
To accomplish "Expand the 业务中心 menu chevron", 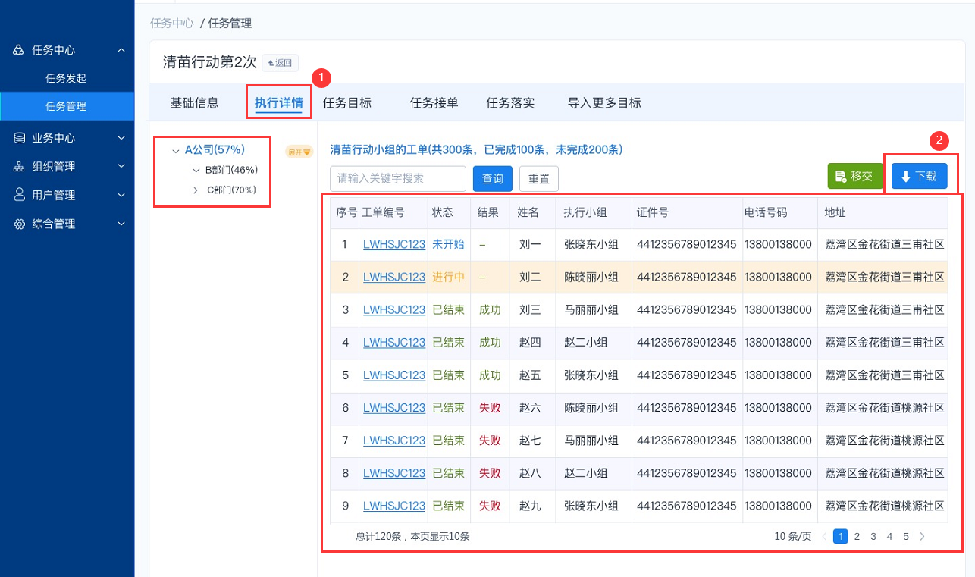I will pyautogui.click(x=121, y=138).
